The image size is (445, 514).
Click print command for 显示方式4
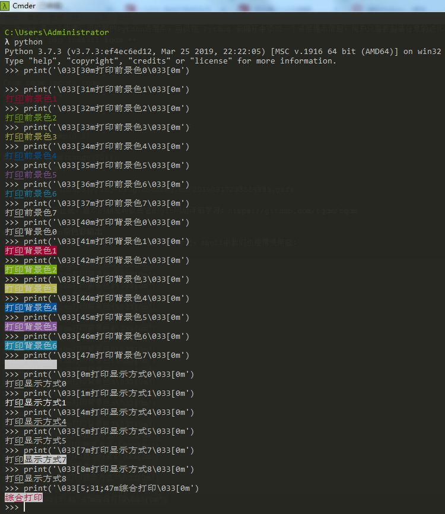tap(99, 413)
